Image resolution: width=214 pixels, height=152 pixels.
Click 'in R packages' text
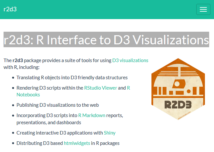(x=105, y=143)
